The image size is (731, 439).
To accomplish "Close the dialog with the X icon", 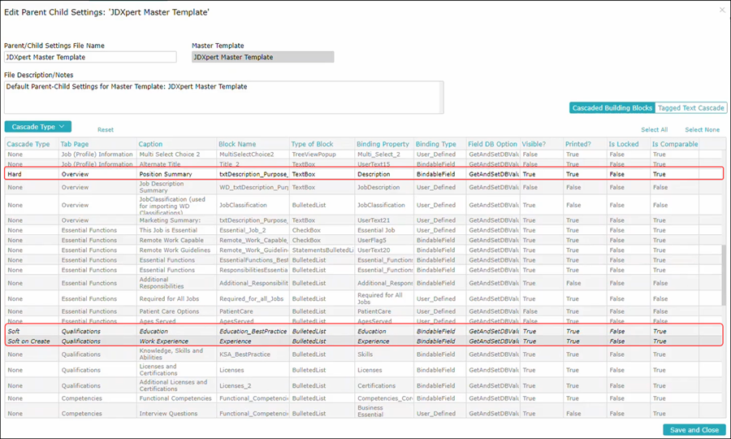I will click(x=722, y=10).
